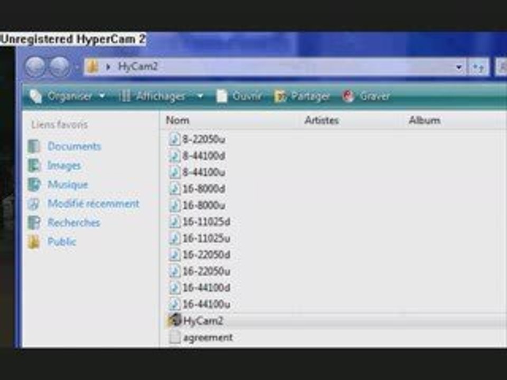Open the Organiser dropdown arrow
Viewport: 507px width, 380px height.
pos(102,96)
